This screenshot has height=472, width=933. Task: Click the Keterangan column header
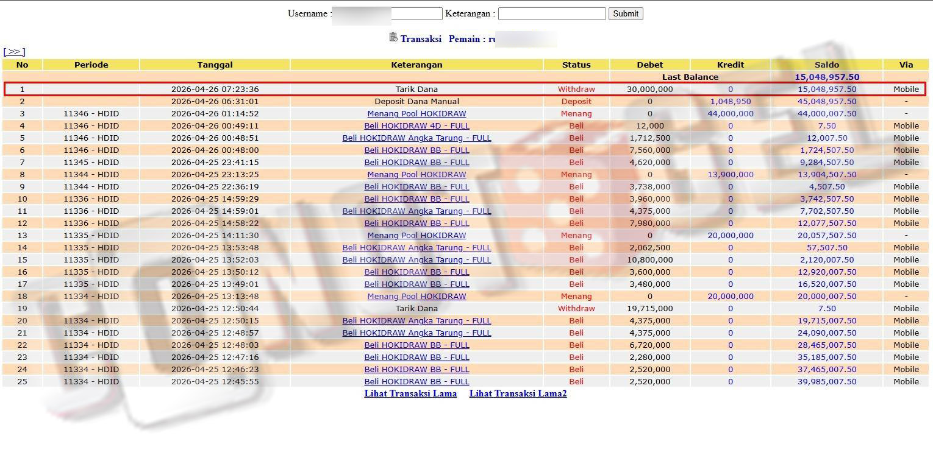pyautogui.click(x=416, y=65)
